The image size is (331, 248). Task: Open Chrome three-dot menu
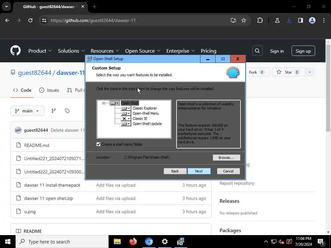click(324, 20)
